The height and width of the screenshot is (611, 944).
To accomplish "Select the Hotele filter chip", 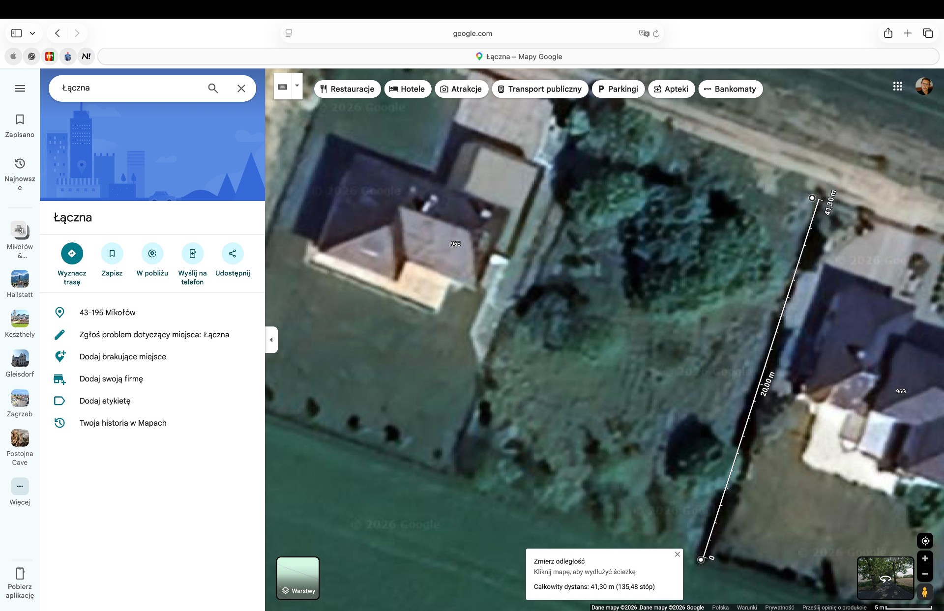I will pyautogui.click(x=408, y=89).
